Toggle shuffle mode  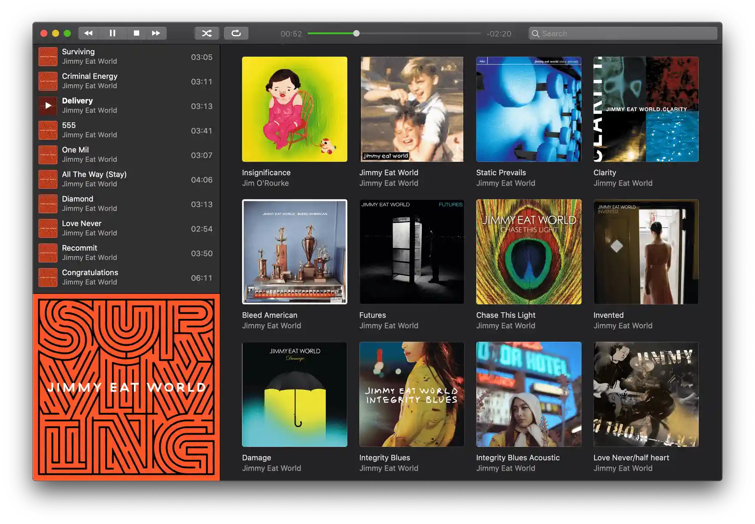click(x=207, y=33)
